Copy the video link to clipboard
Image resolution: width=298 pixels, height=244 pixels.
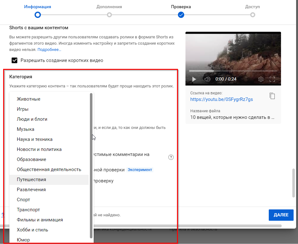[x=272, y=96]
